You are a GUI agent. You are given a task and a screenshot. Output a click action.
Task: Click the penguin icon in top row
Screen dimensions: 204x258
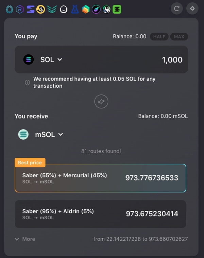[107, 10]
